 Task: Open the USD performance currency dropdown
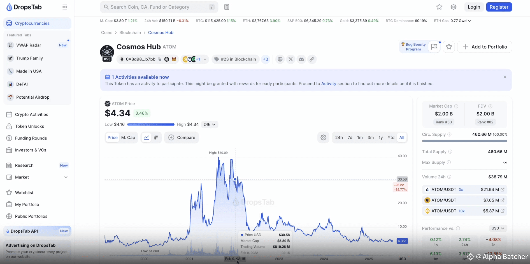pyautogui.click(x=498, y=228)
